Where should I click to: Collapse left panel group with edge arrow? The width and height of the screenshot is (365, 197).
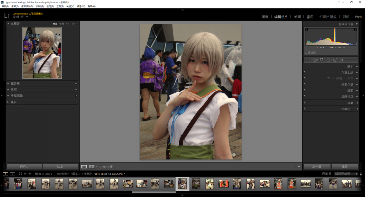[x=2, y=95]
